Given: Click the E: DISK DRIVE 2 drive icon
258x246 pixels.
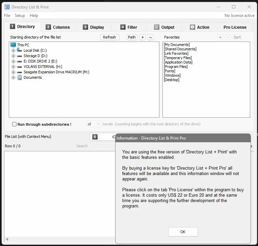Looking at the screenshot, I should pyautogui.click(x=19, y=62).
